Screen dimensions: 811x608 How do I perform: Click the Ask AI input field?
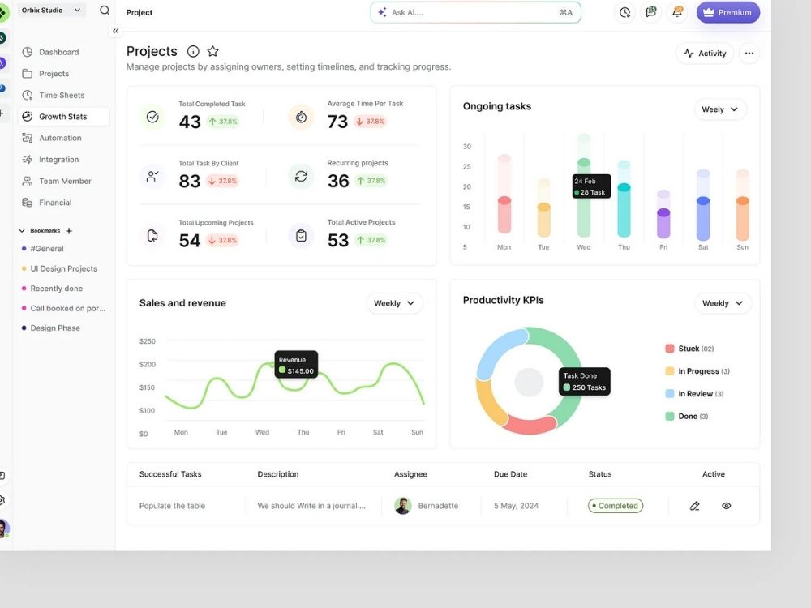coord(475,12)
